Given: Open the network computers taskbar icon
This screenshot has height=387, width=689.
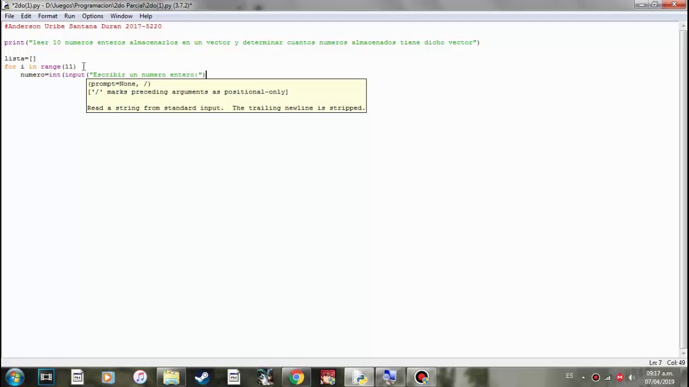Looking at the screenshot, I should pyautogui.click(x=390, y=377).
